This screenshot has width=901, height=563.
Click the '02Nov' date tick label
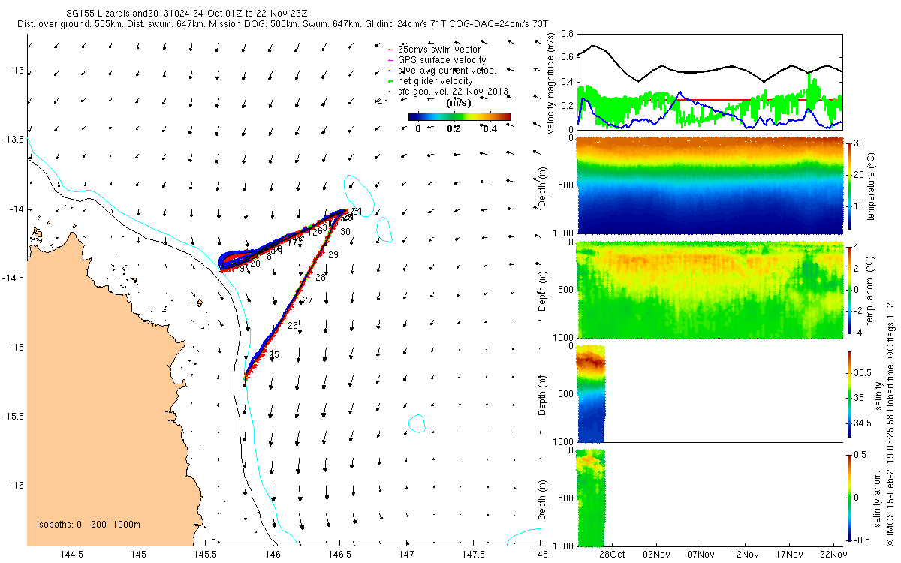pos(657,554)
